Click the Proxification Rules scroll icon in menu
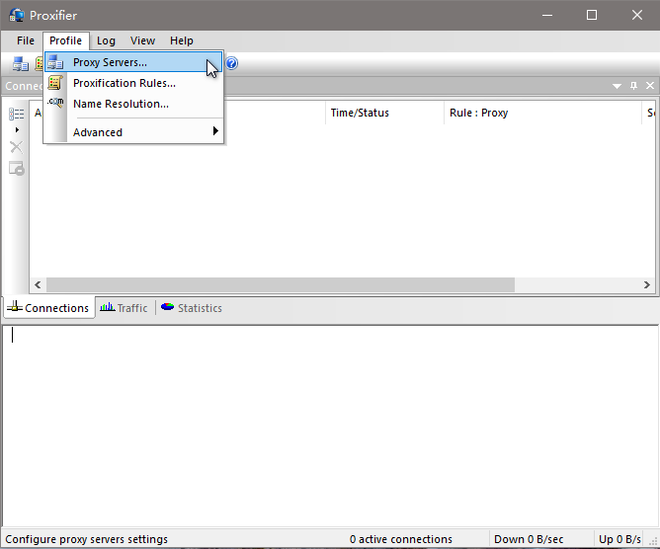This screenshot has width=660, height=549. click(x=55, y=83)
